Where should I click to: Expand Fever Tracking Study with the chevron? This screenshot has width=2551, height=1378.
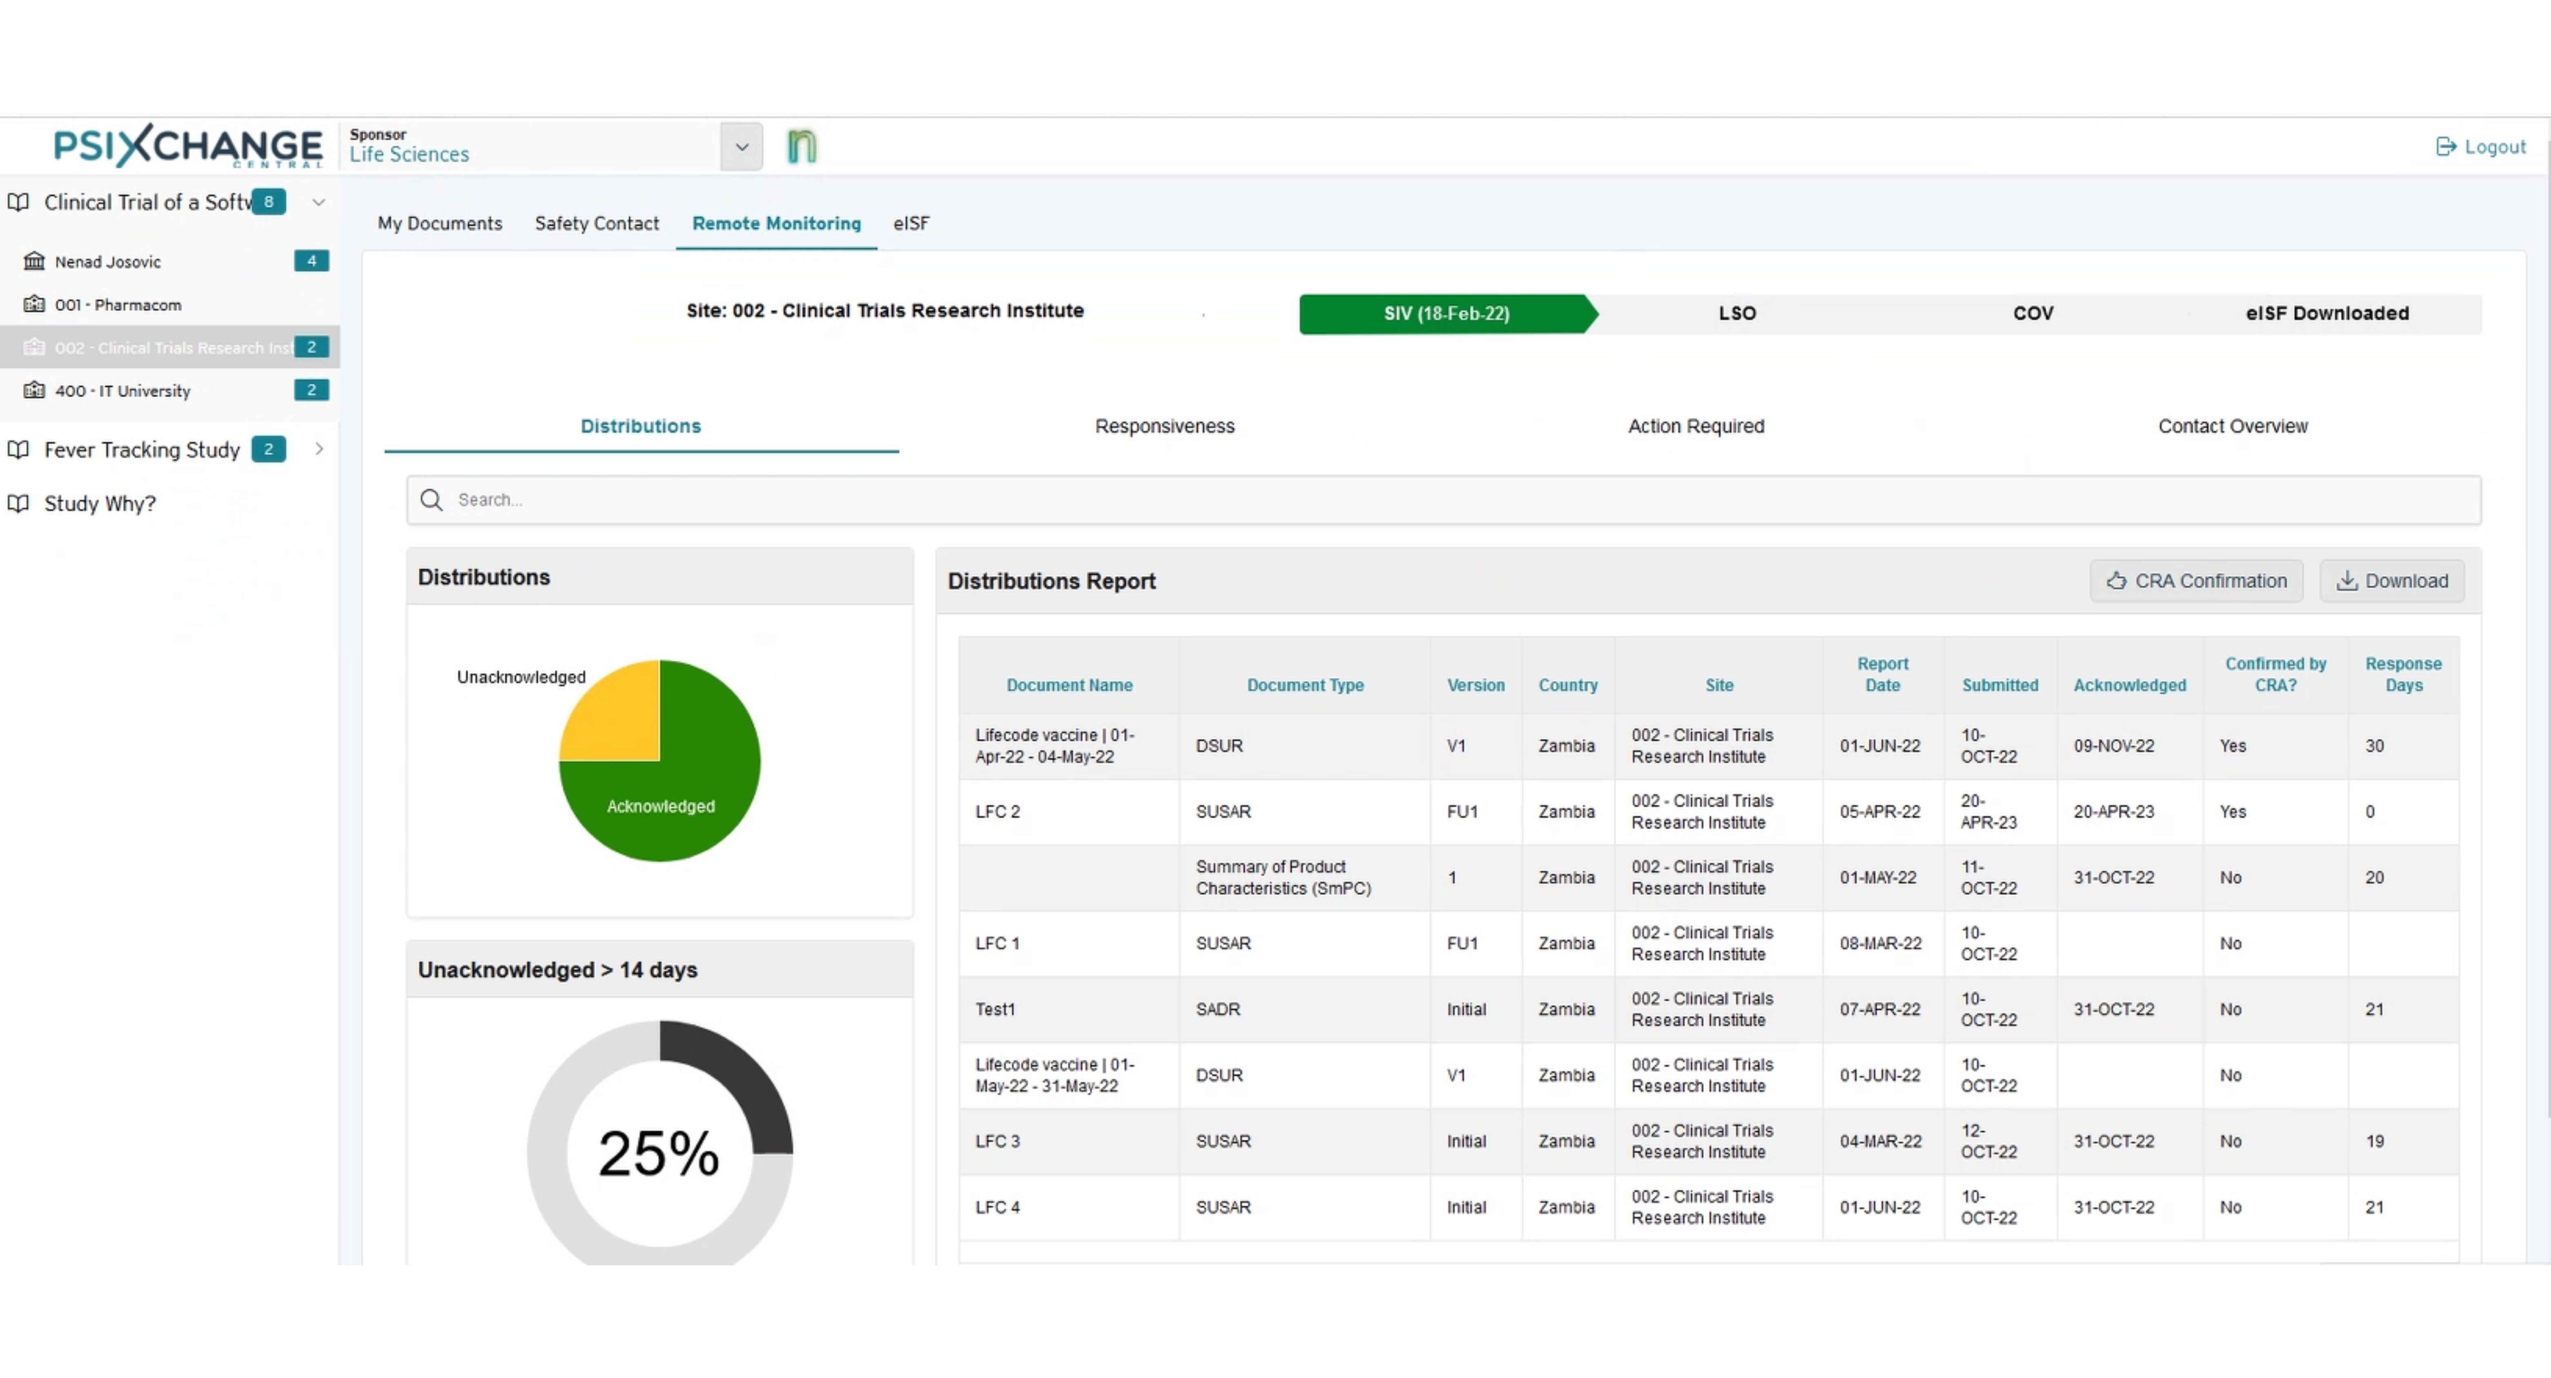(x=319, y=450)
